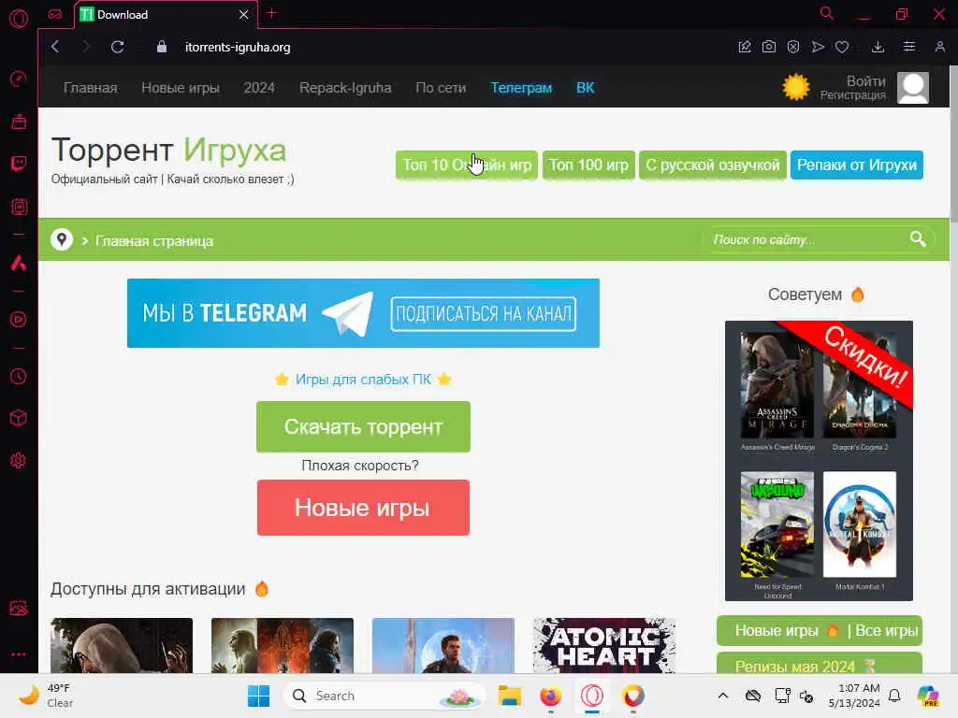Open Игры для слабых ПК link
Image resolution: width=958 pixels, height=718 pixels.
[x=363, y=380]
